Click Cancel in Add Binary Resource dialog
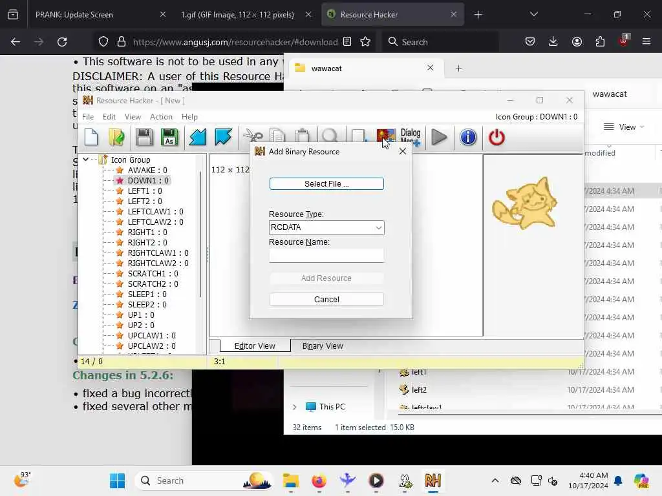662x496 pixels. 326,300
